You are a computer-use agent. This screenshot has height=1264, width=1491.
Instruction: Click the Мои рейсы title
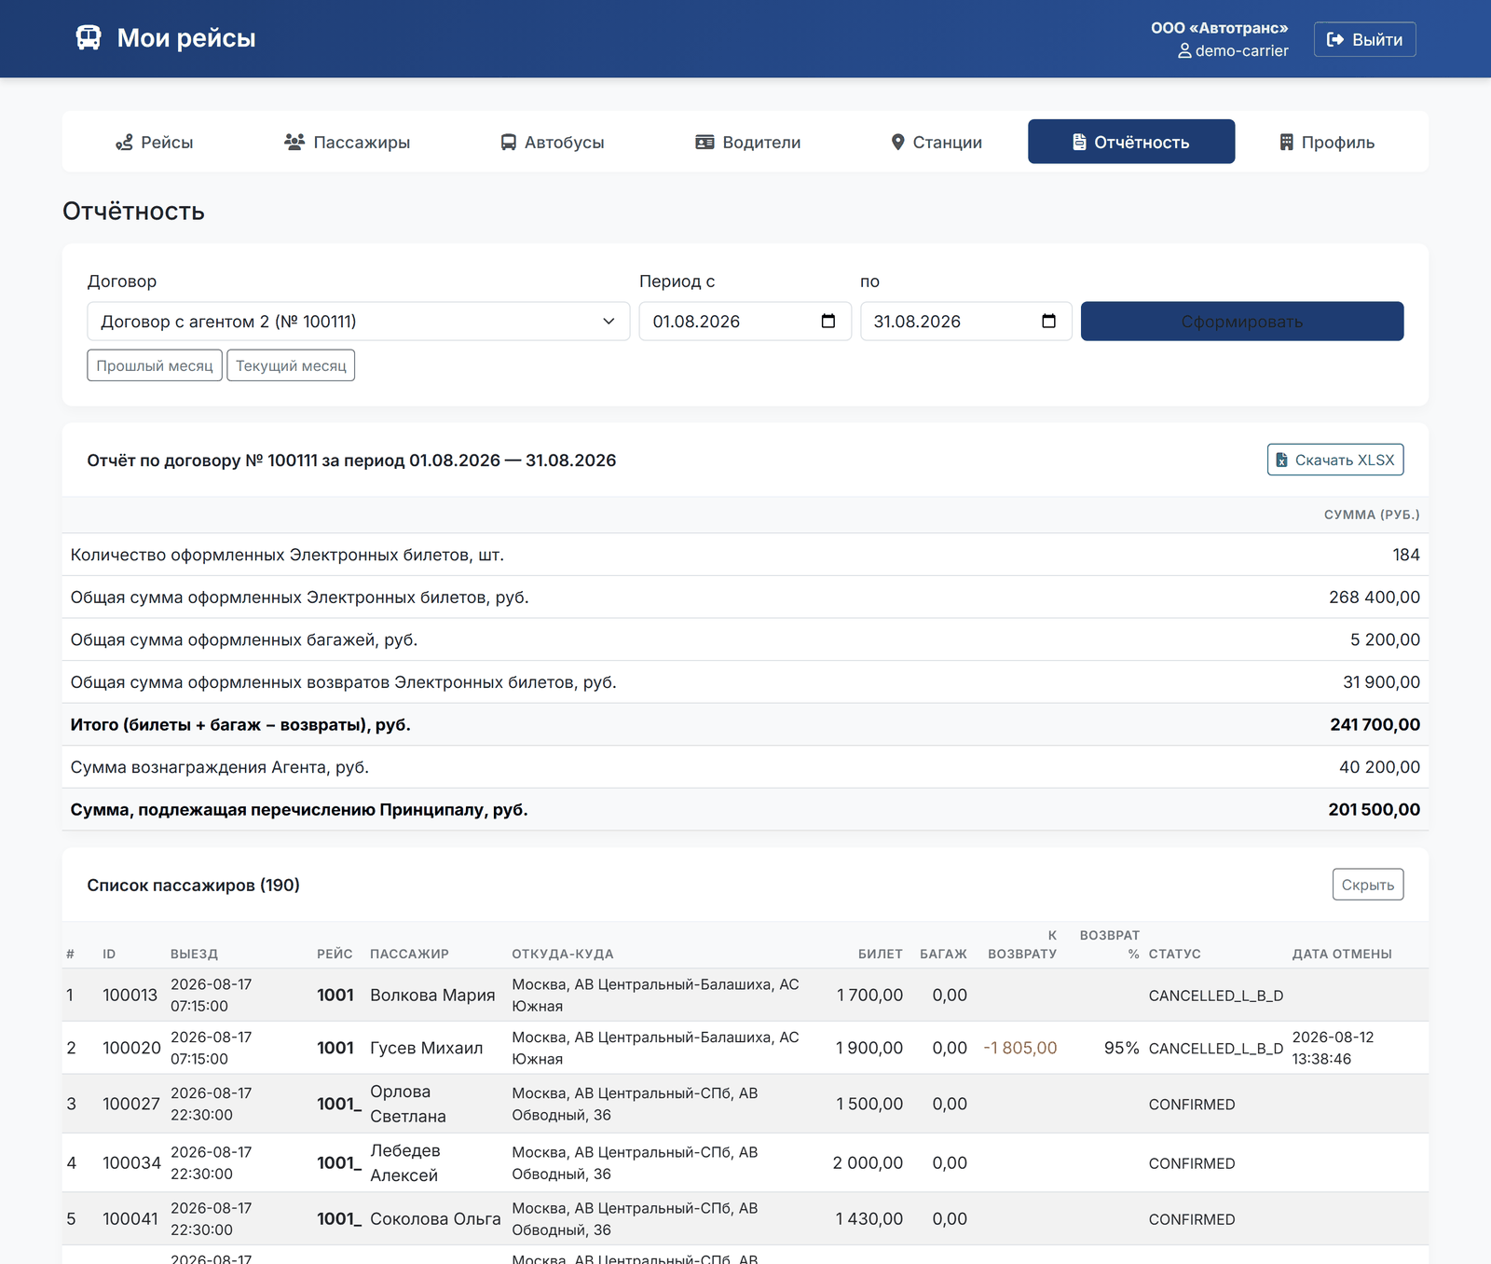[186, 38]
